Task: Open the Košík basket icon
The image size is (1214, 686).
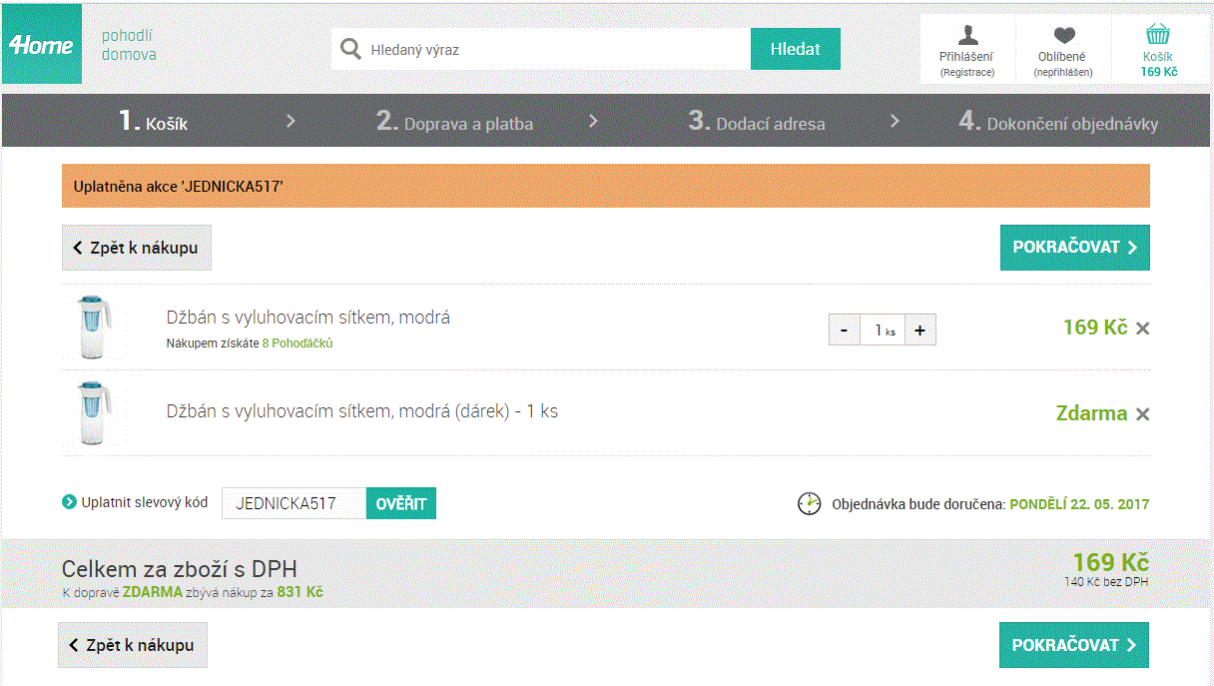Action: click(x=1158, y=36)
